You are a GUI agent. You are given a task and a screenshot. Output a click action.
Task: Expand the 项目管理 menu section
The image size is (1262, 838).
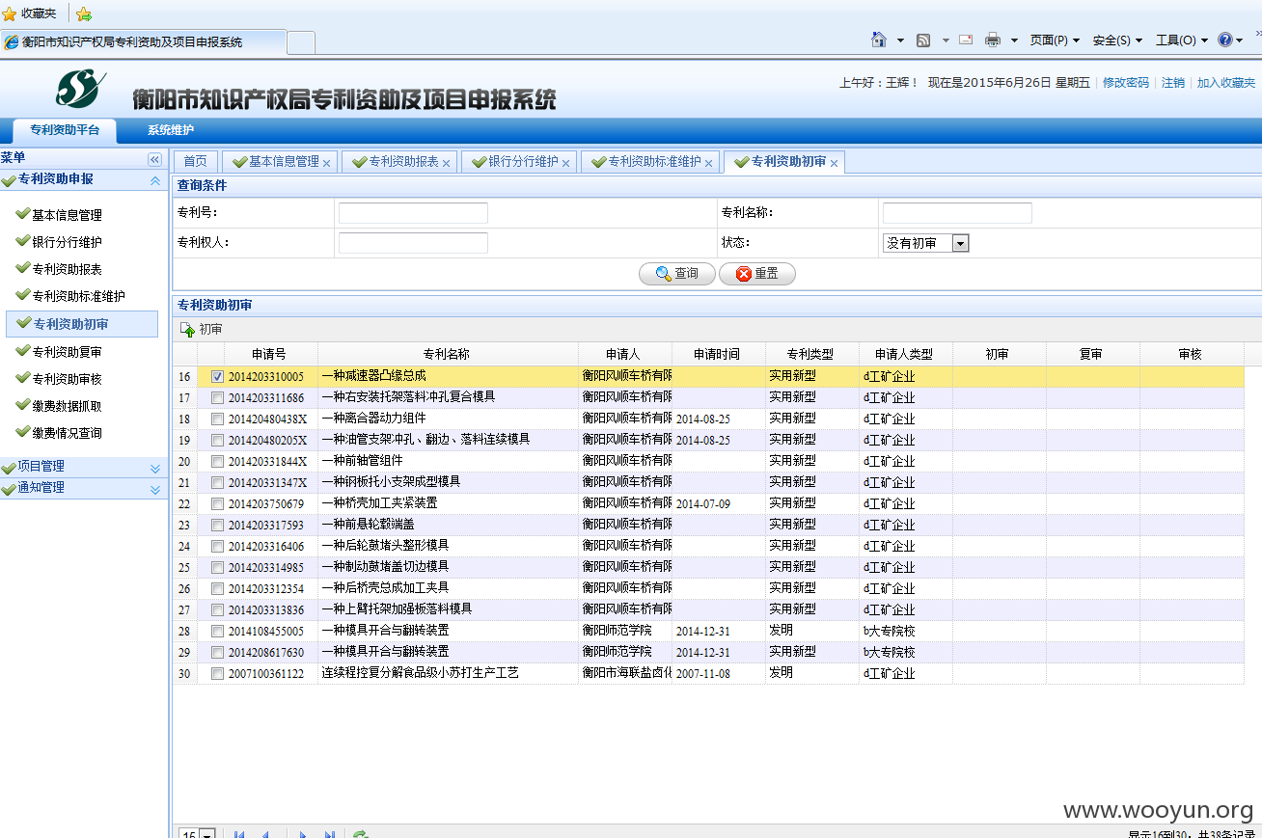[x=154, y=468]
